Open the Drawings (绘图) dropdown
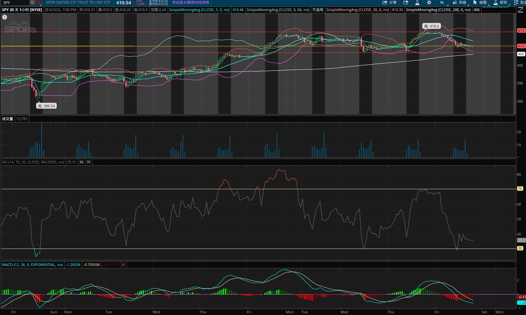This screenshot has width=526, height=315. [x=481, y=2]
